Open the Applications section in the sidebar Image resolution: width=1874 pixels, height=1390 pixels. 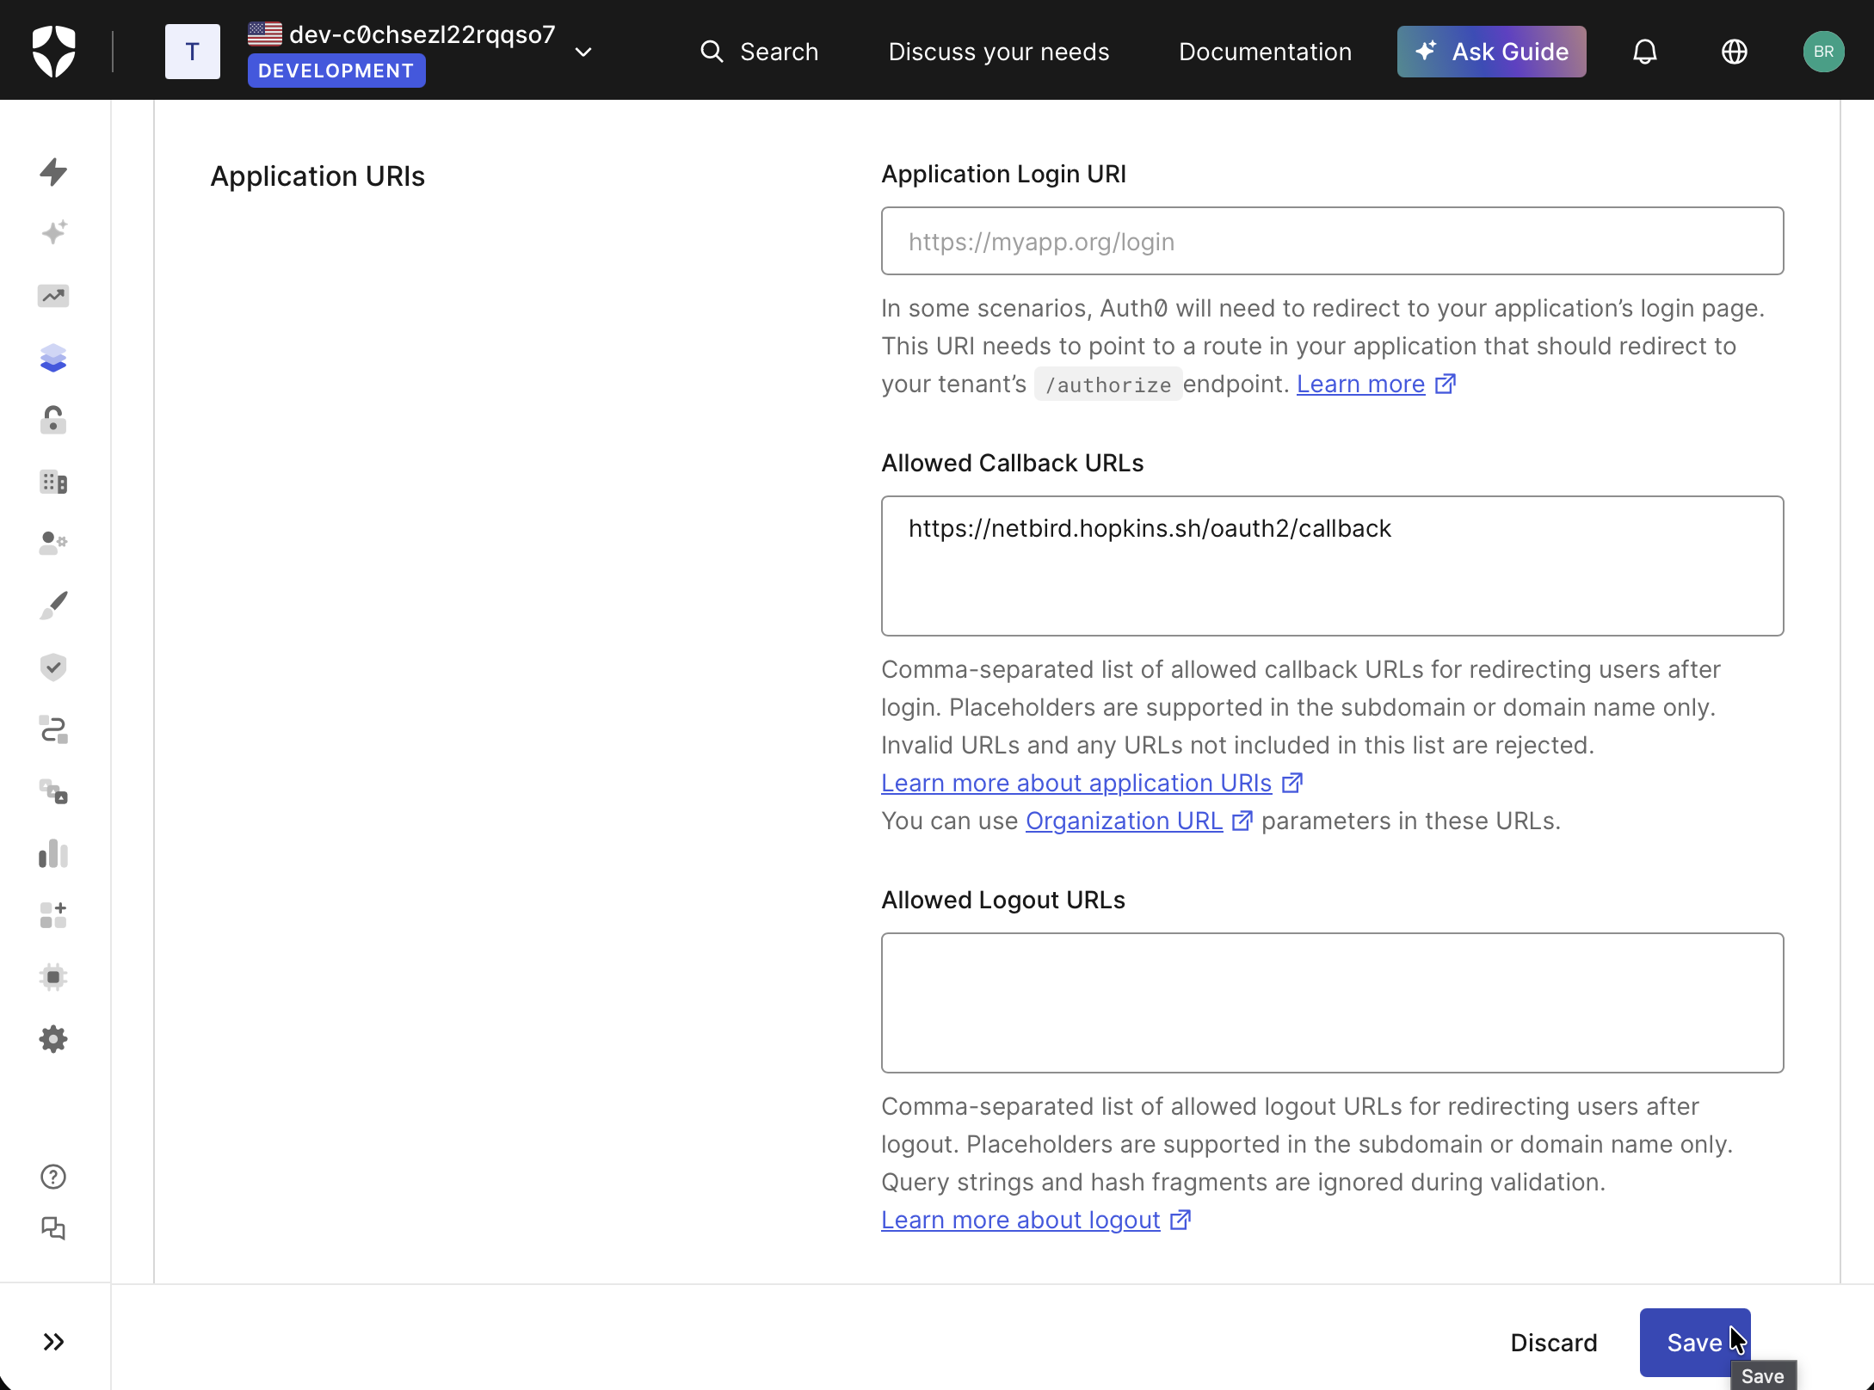(x=52, y=358)
